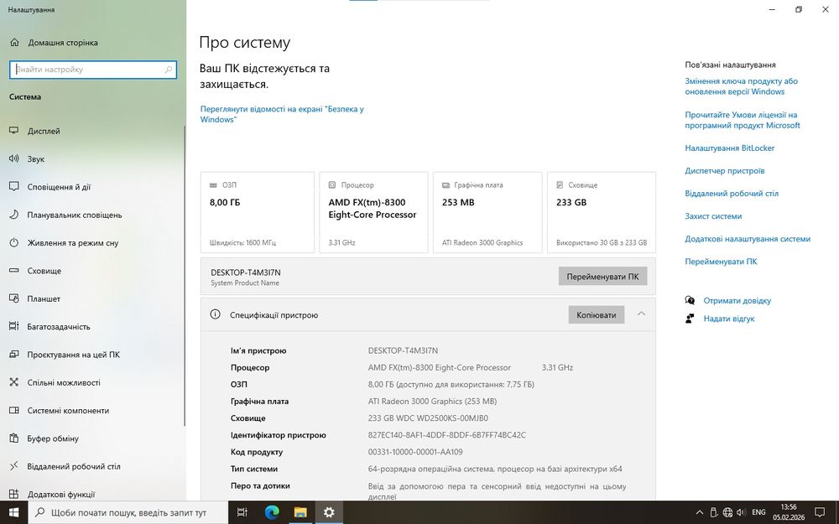Open Живлення та режим сну power icon
839x524 pixels.
pos(14,243)
